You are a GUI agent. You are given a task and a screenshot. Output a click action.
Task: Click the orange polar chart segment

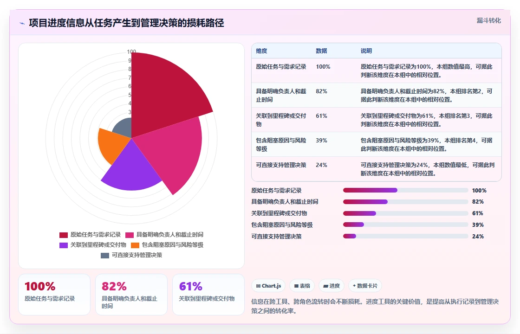click(113, 146)
